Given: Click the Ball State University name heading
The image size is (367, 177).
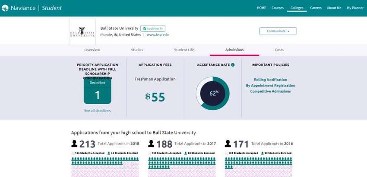Looking at the screenshot, I should tap(119, 28).
